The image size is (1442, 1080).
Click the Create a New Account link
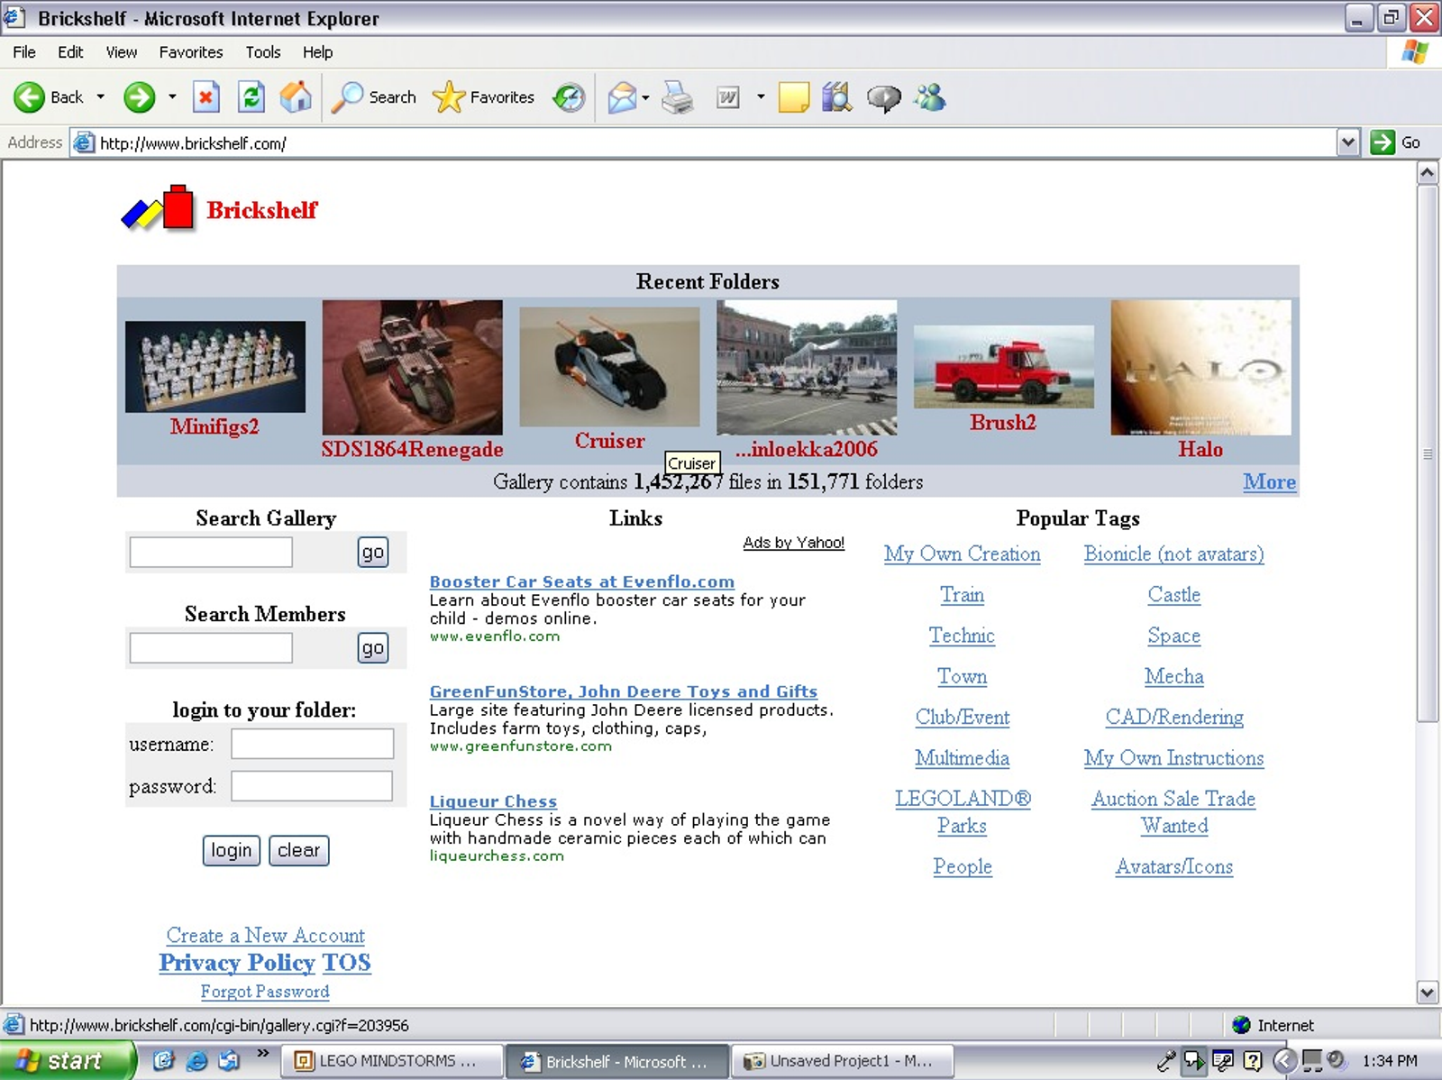tap(265, 936)
